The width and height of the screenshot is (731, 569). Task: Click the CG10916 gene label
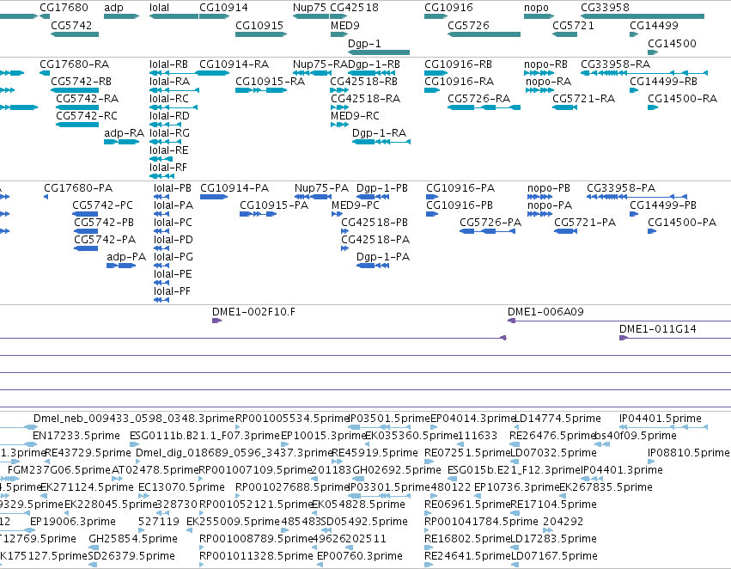tap(448, 8)
